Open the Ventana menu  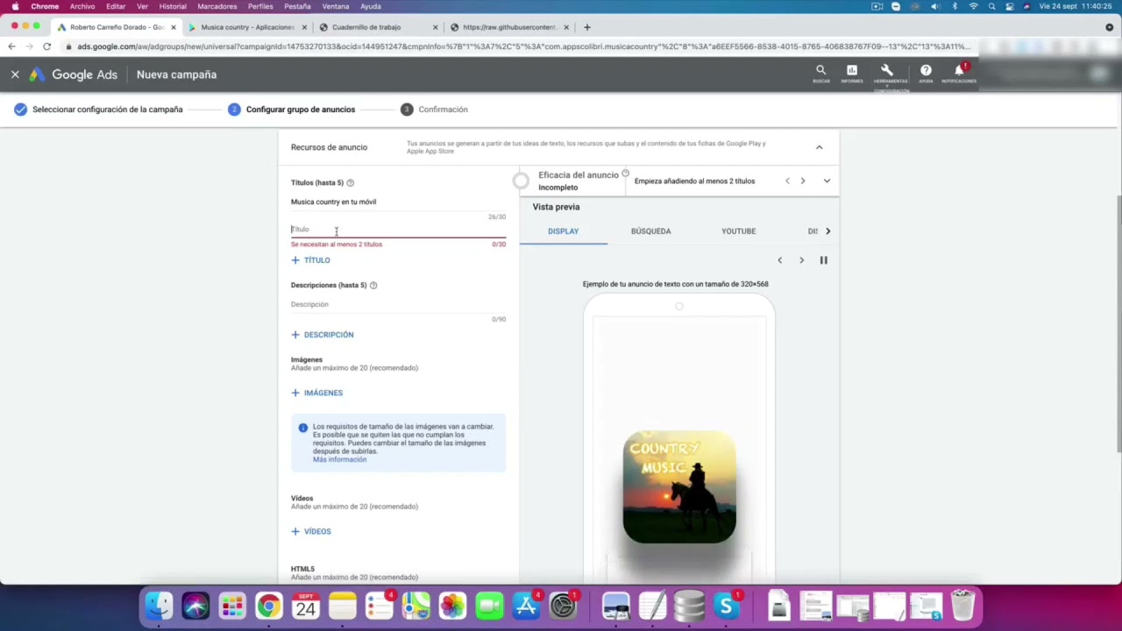(336, 6)
